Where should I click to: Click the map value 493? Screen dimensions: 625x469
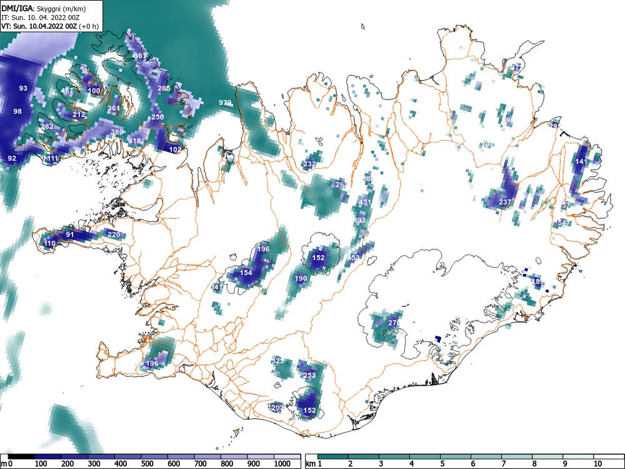tap(359, 220)
